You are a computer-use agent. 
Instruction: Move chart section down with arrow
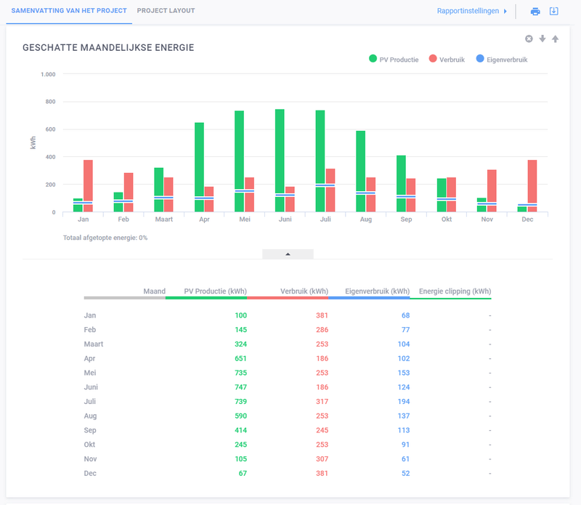point(542,39)
